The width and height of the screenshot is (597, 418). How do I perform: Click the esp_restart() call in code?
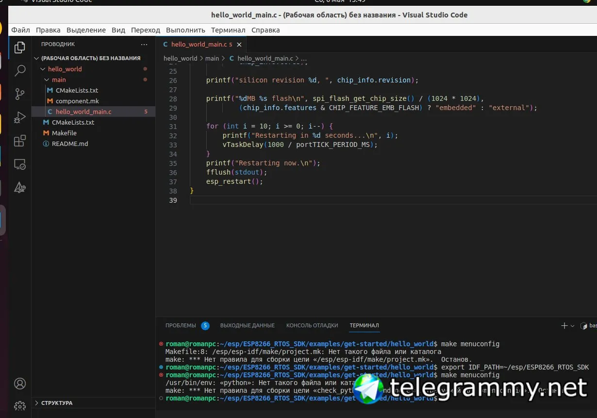[234, 182]
